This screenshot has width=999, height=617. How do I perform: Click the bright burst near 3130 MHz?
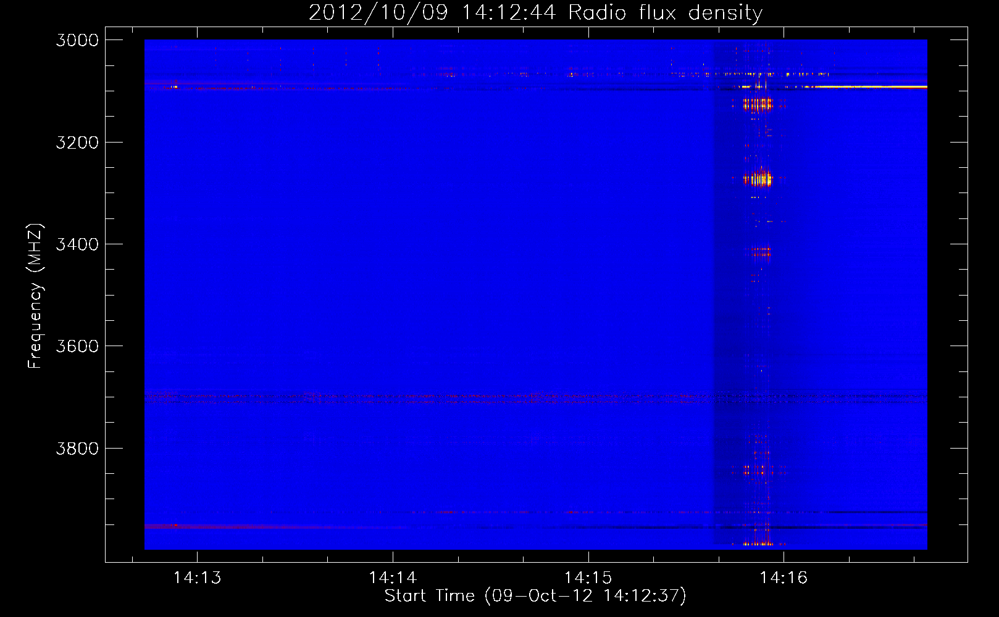tap(758, 104)
